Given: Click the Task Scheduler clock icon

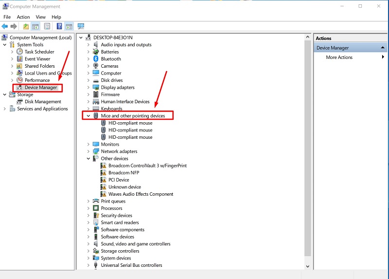Looking at the screenshot, I should [19, 52].
